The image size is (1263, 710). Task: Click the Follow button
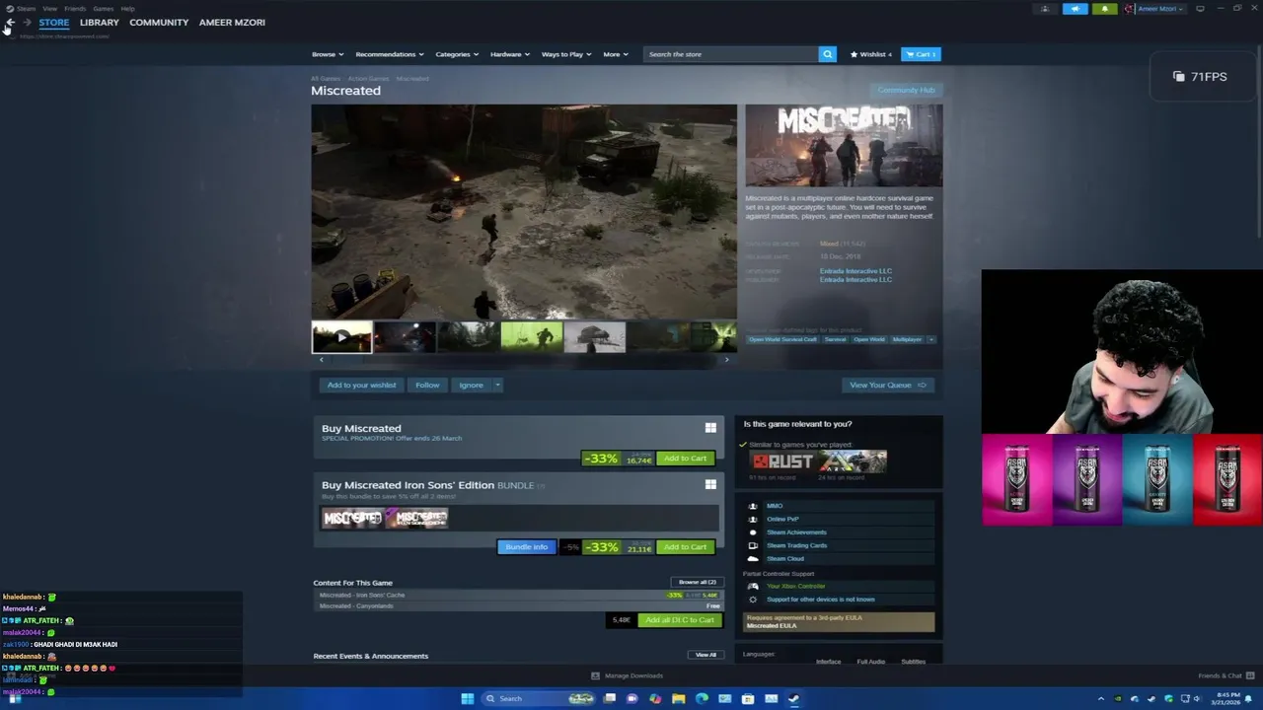pos(427,385)
